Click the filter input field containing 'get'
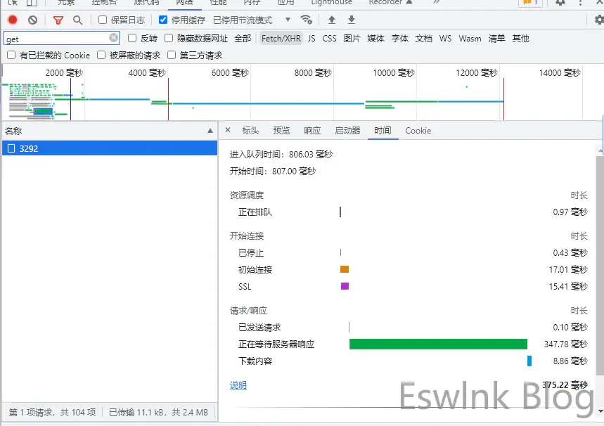604x426 pixels. tap(56, 39)
